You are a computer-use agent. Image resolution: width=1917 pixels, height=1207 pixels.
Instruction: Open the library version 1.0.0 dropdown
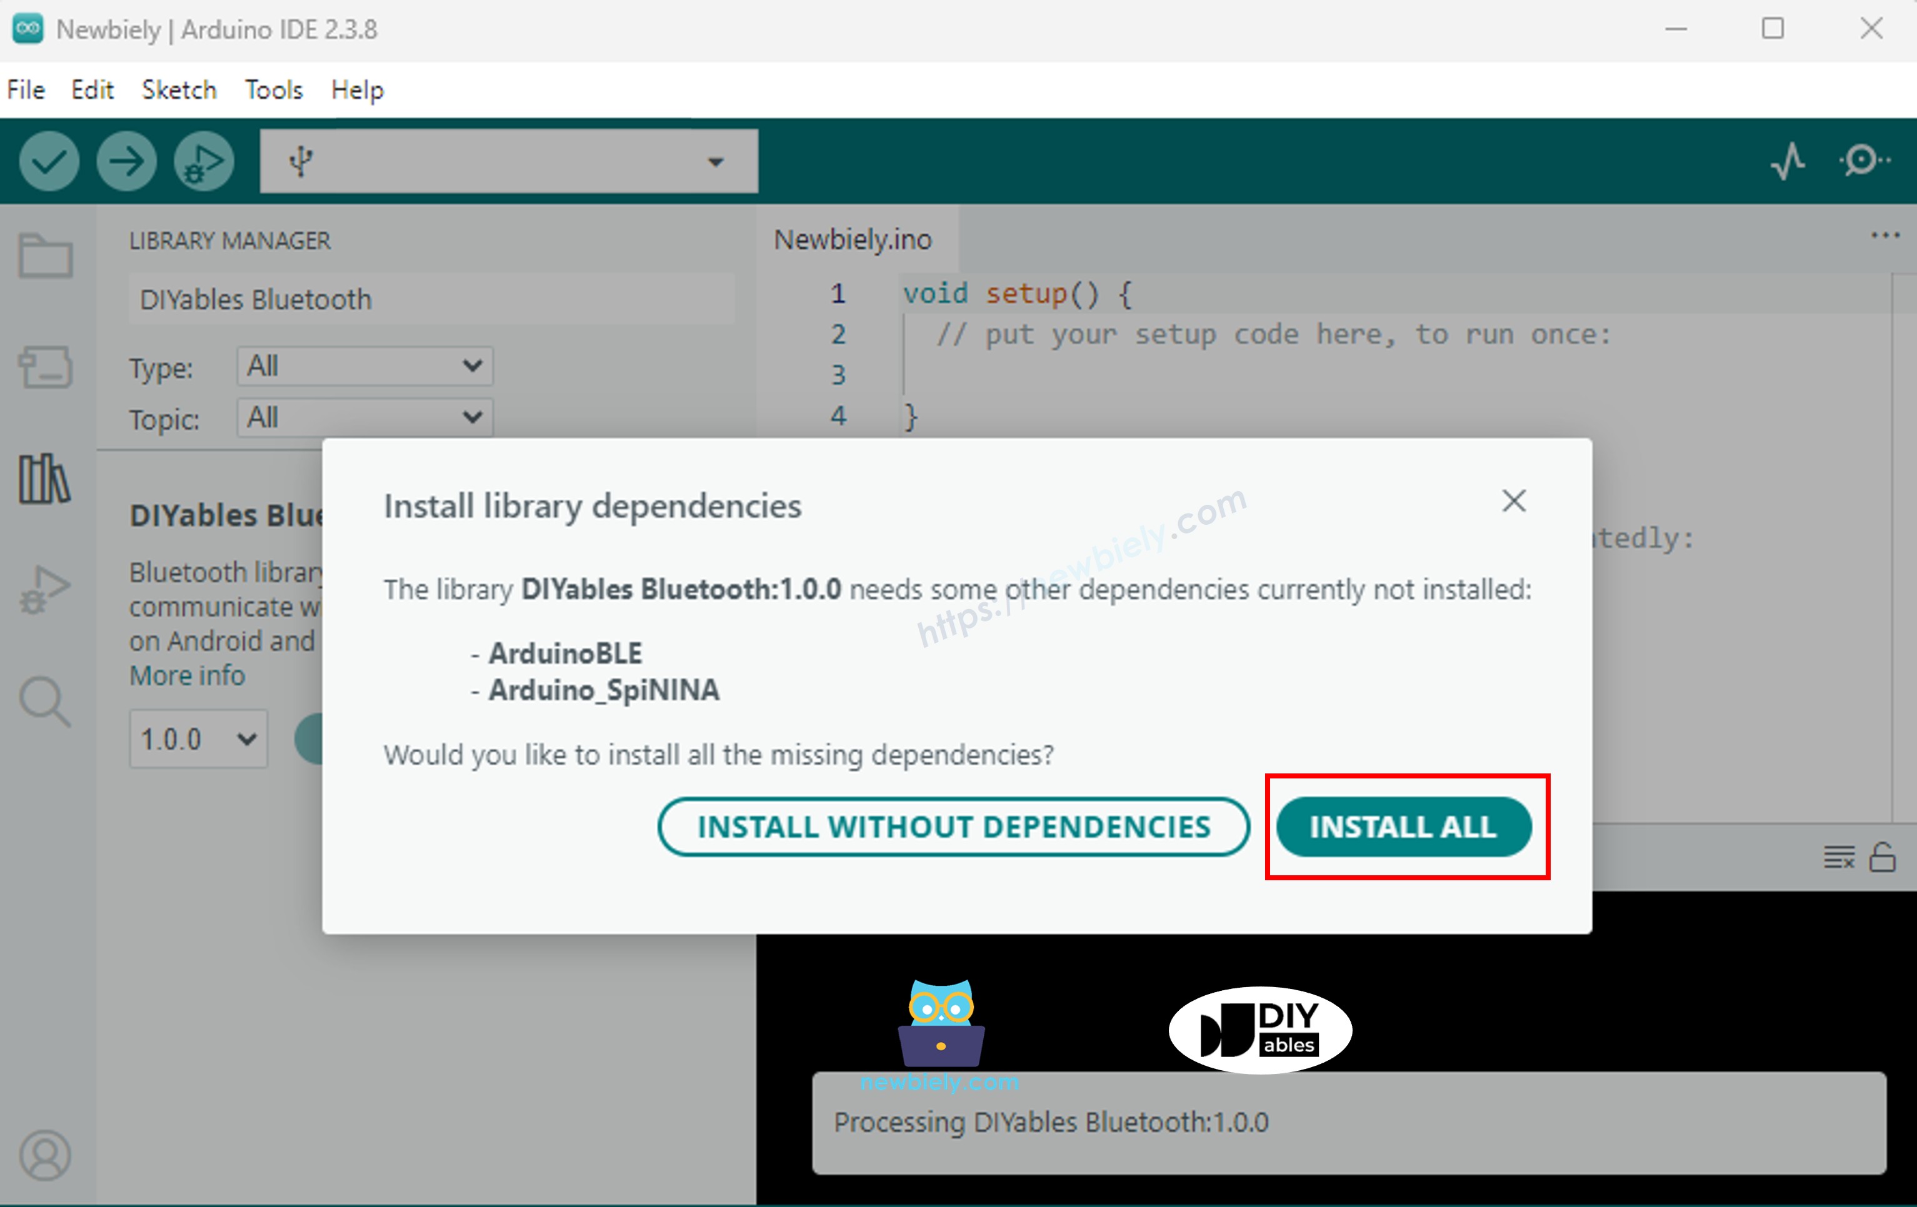198,738
